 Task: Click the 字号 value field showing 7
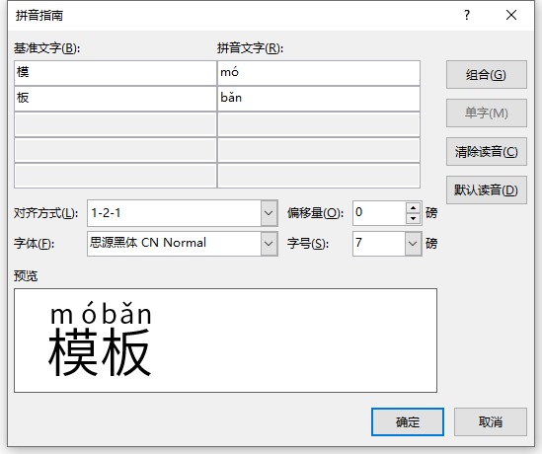[379, 244]
